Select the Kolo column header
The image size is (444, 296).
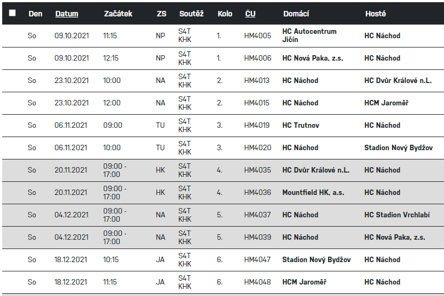225,14
